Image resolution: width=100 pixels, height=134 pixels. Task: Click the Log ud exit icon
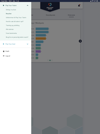point(4,56)
